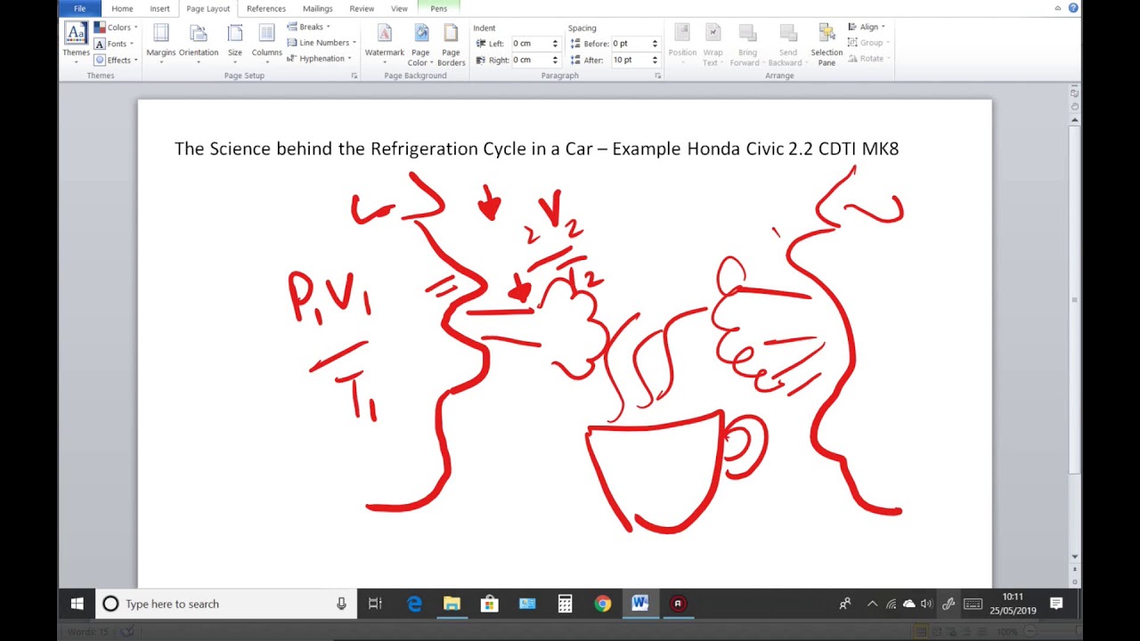Image resolution: width=1140 pixels, height=641 pixels.
Task: Adjust Spacing After value with stepper
Action: pyautogui.click(x=655, y=60)
